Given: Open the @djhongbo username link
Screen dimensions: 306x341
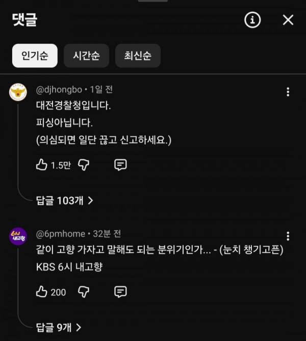Looking at the screenshot, I should [x=59, y=90].
